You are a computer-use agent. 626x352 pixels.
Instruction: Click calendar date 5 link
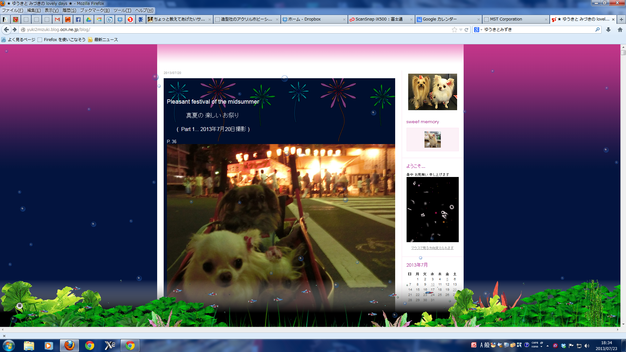point(447,279)
